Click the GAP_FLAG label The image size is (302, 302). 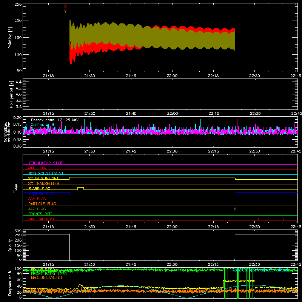point(37,168)
